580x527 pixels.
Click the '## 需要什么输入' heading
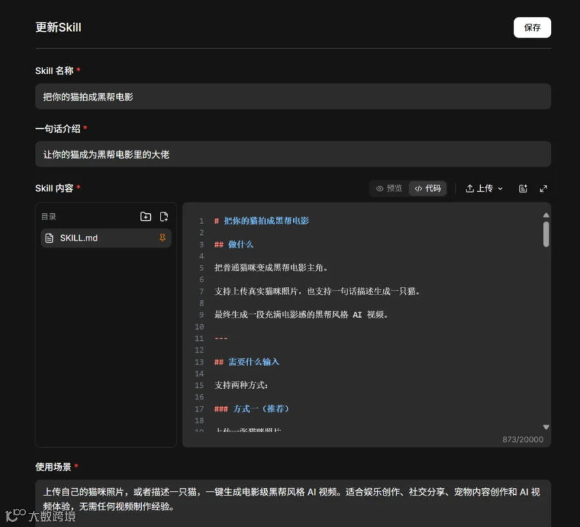tap(247, 361)
